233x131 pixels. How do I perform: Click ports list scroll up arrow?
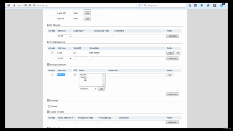pyautogui.click(x=104, y=75)
